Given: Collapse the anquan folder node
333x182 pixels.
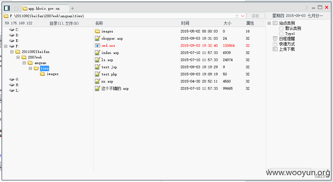Looking at the screenshot, I should tap(24, 63).
